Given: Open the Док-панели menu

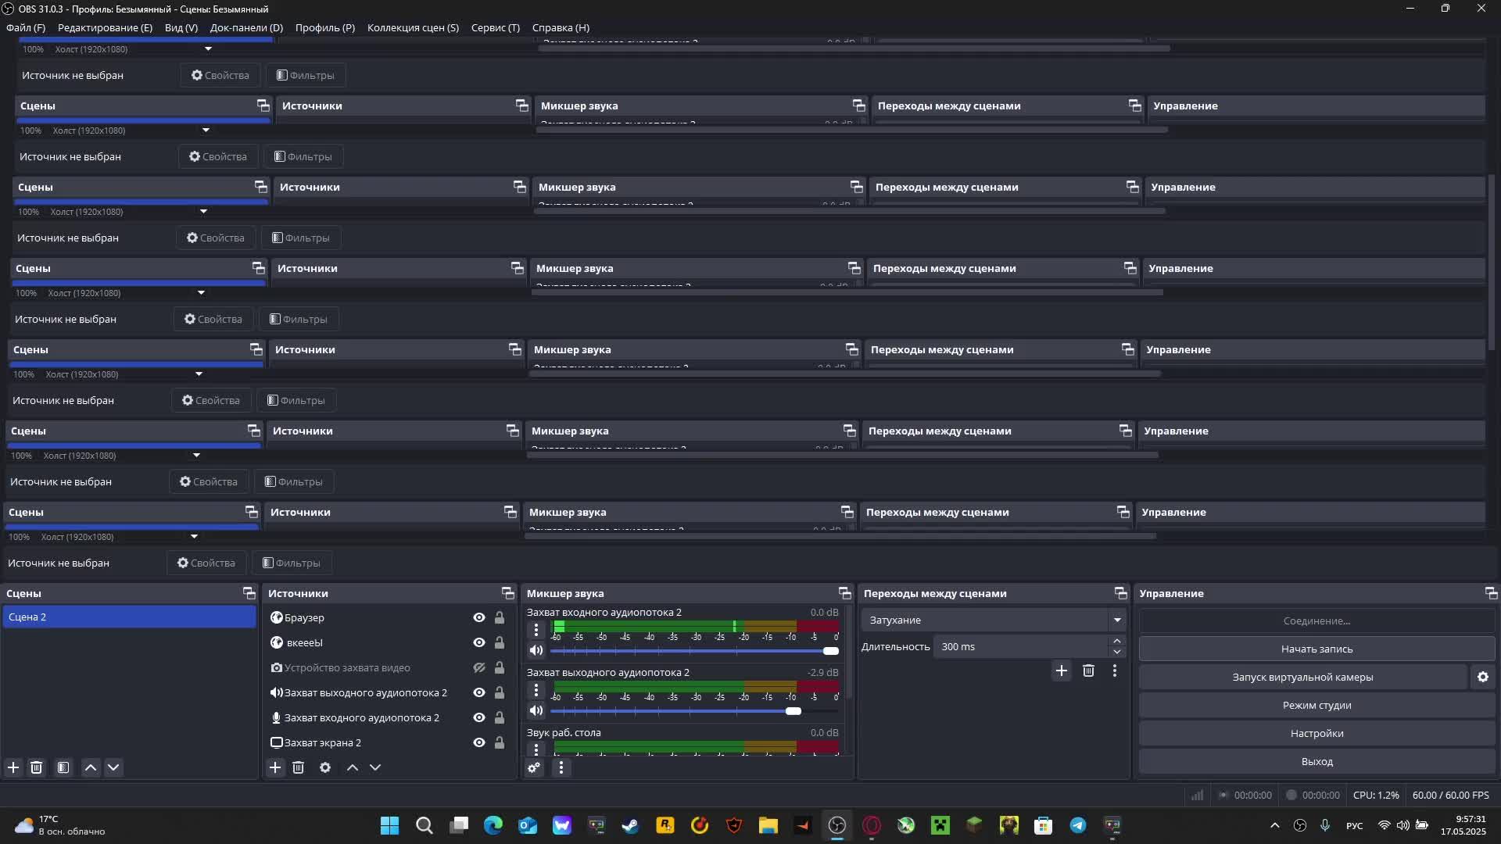Looking at the screenshot, I should pos(246,27).
